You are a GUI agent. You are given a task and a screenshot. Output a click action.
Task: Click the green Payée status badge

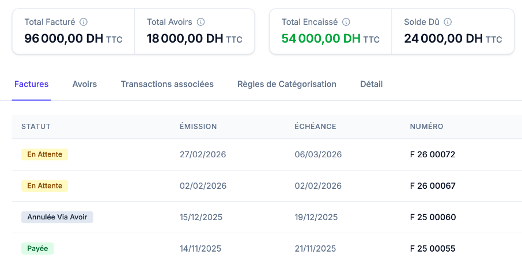(37, 249)
